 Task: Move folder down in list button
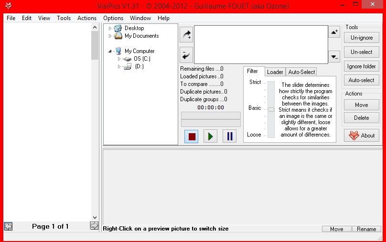coord(334,57)
